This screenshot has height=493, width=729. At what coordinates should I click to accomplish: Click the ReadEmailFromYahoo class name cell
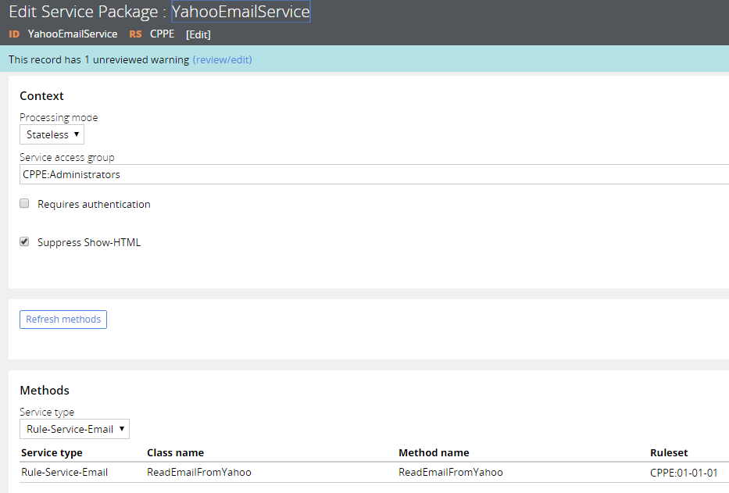pyautogui.click(x=199, y=473)
